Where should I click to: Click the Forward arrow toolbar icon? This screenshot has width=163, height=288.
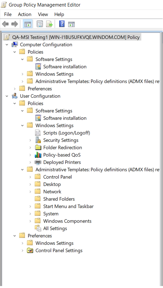point(15,24)
